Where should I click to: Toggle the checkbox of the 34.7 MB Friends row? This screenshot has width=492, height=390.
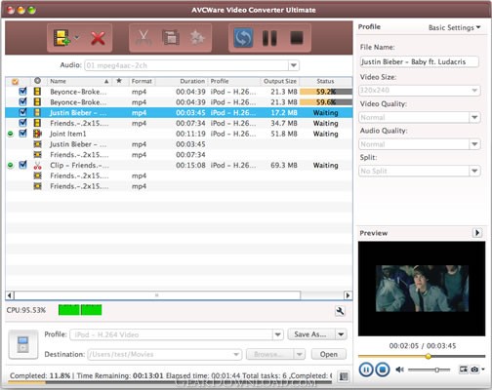(x=22, y=123)
